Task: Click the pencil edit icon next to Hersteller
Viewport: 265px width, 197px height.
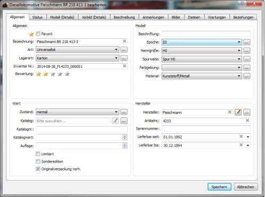Action: click(x=238, y=112)
